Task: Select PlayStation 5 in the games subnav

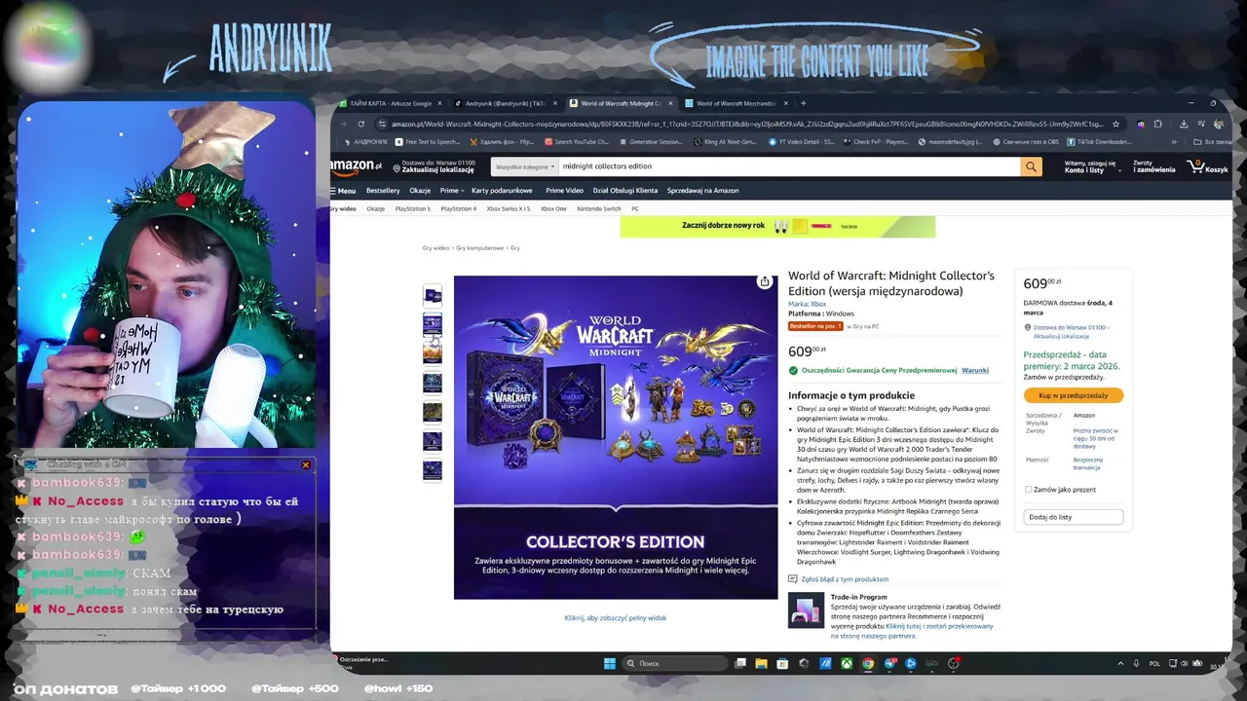Action: point(413,208)
